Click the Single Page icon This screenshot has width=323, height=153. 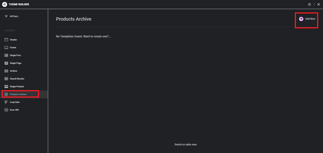click(6, 63)
